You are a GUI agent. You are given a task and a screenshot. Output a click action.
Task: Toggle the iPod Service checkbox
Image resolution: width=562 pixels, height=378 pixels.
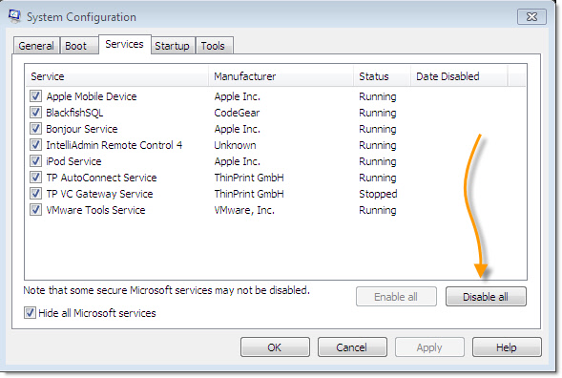(x=35, y=161)
